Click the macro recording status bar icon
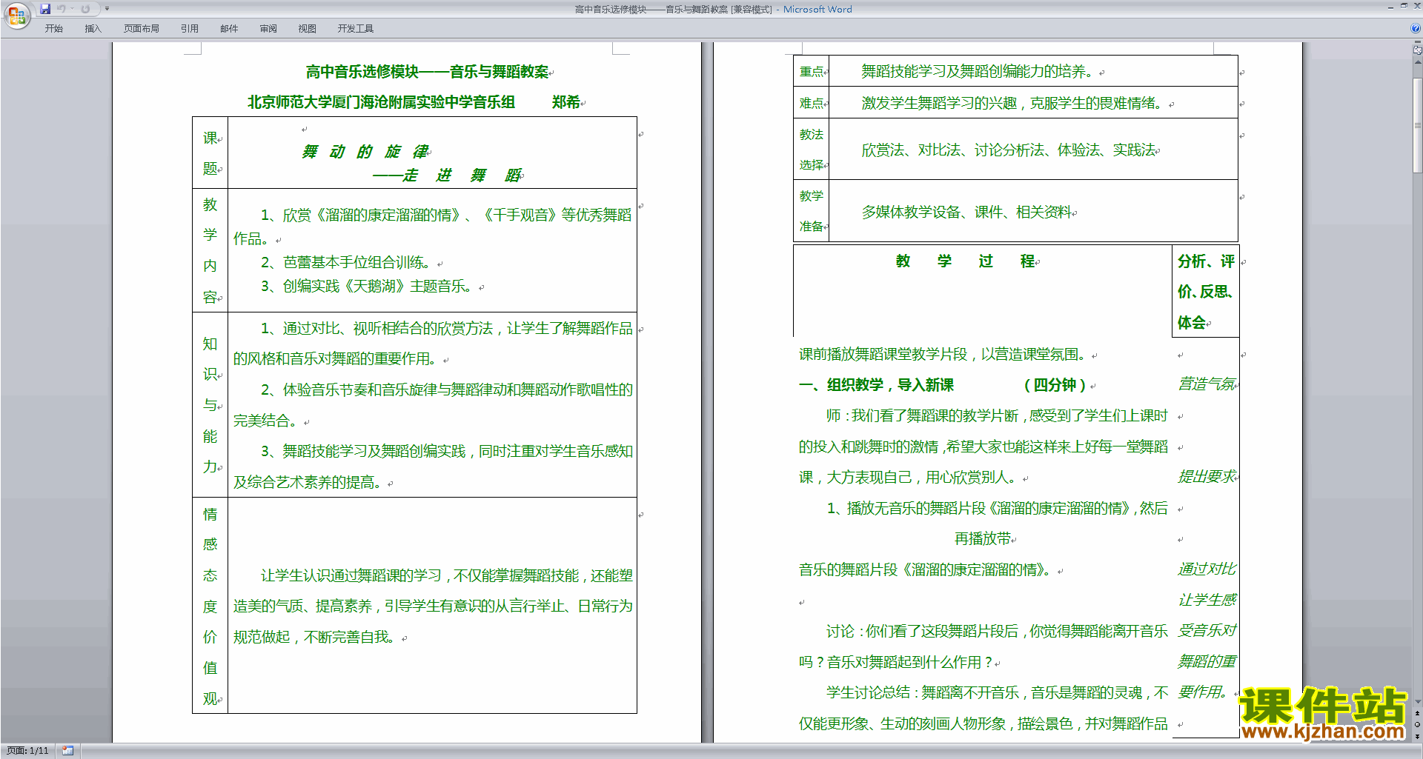The height and width of the screenshot is (759, 1423). click(x=67, y=751)
